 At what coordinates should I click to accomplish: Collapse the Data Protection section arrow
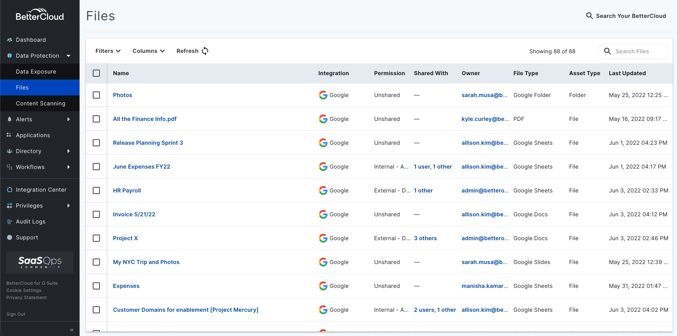[68, 56]
